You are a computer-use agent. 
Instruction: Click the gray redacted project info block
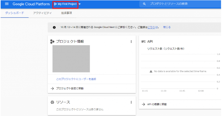(x=71, y=59)
